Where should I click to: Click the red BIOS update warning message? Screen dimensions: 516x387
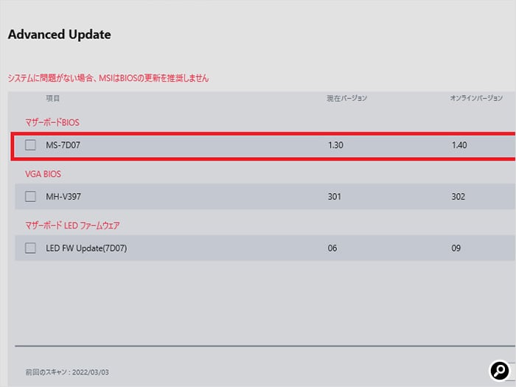click(x=108, y=78)
